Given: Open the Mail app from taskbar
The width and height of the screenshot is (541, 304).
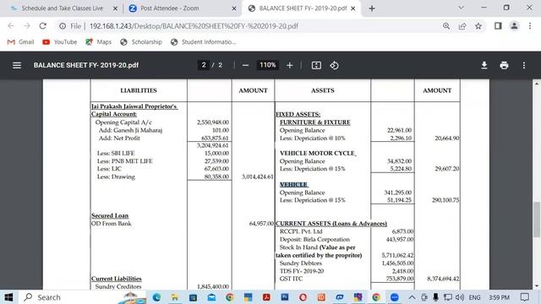Looking at the screenshot, I should coord(211,297).
